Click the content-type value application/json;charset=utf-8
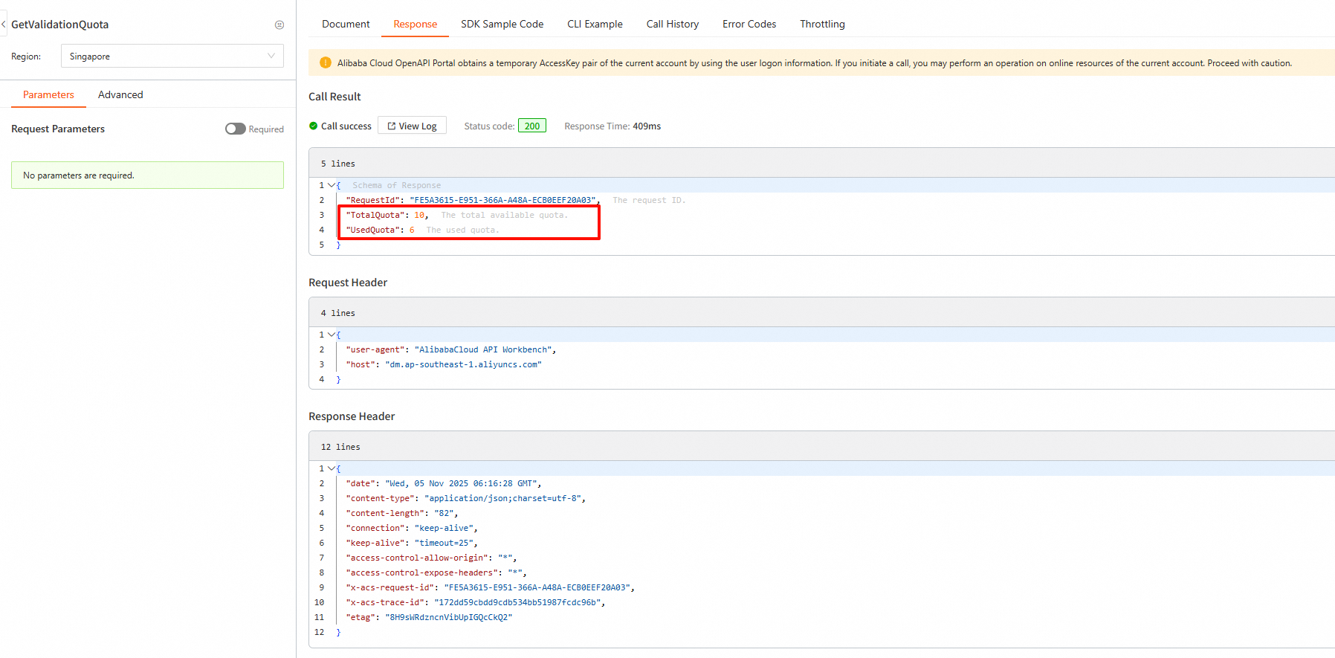 pyautogui.click(x=502, y=498)
